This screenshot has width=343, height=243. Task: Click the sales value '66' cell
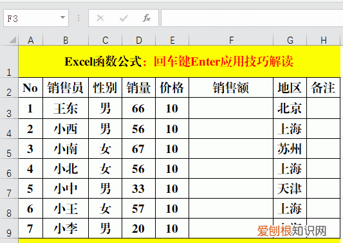click(x=139, y=108)
